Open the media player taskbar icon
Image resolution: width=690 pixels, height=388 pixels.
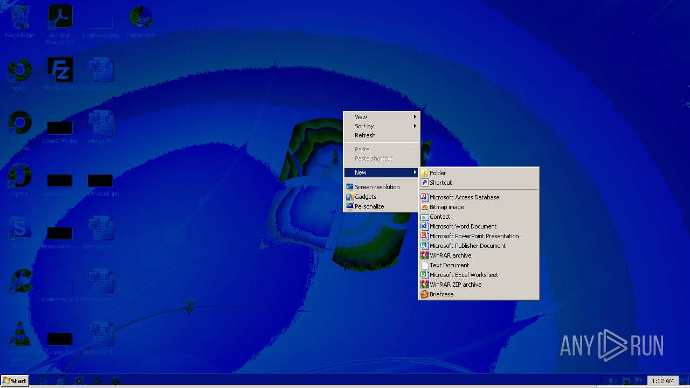(79, 381)
